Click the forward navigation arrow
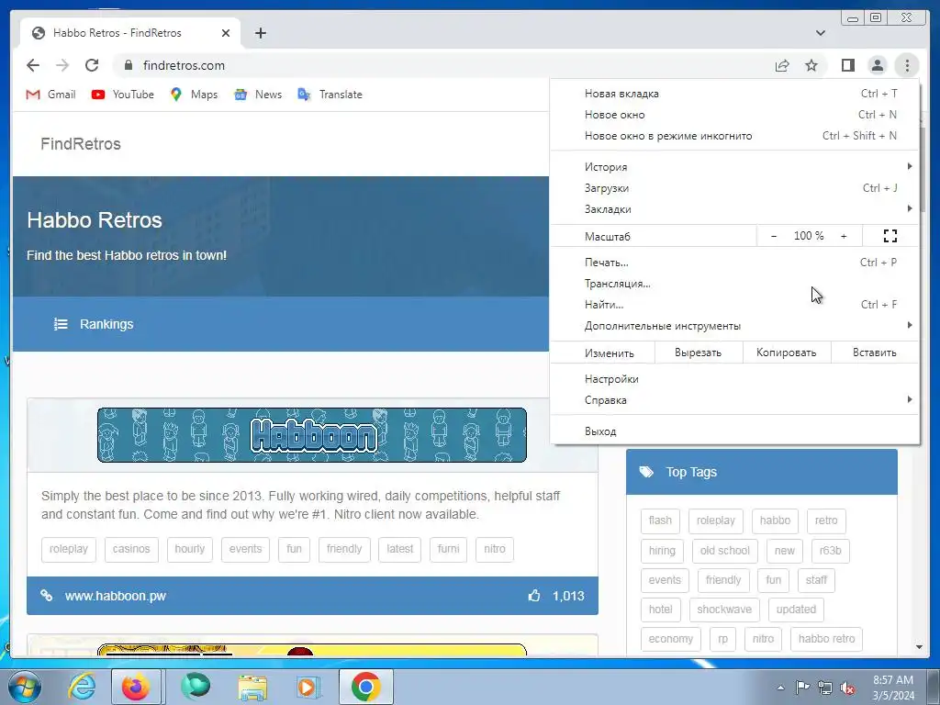Image resolution: width=940 pixels, height=705 pixels. (x=62, y=65)
